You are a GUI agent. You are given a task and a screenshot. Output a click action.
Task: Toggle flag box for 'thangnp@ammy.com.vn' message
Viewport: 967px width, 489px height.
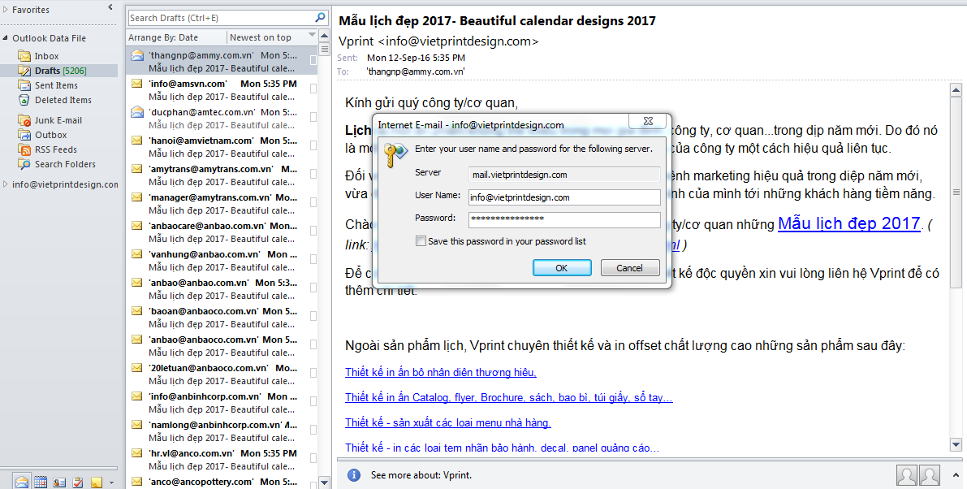coord(313,60)
